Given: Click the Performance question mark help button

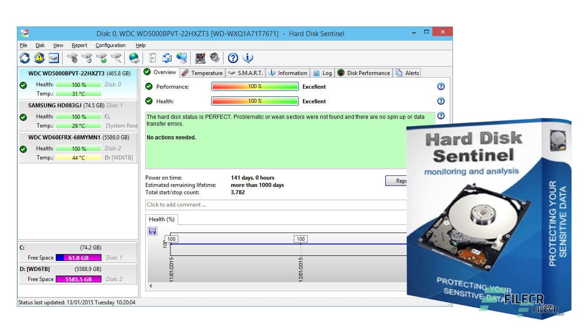Looking at the screenshot, I should tap(441, 86).
